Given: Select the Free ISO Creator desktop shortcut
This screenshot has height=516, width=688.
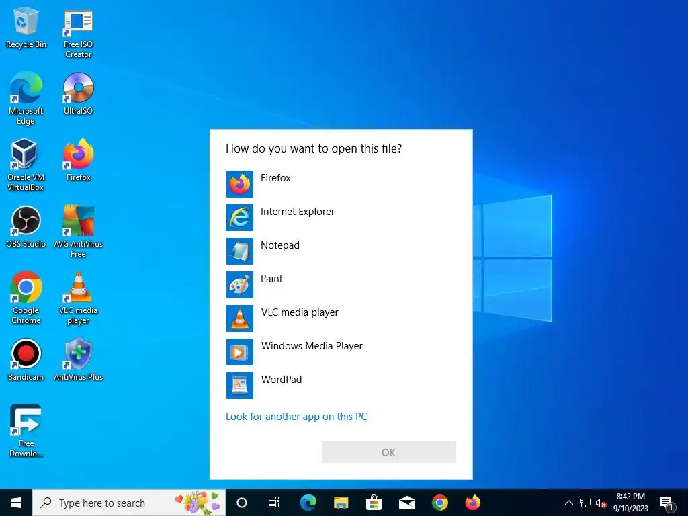Looking at the screenshot, I should 78,34.
